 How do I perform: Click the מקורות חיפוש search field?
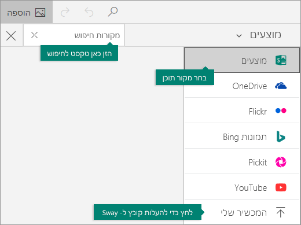coord(74,35)
